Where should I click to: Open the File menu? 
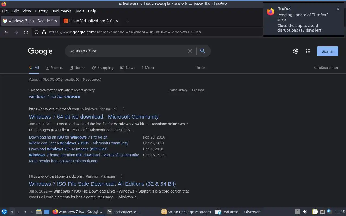(5, 11)
